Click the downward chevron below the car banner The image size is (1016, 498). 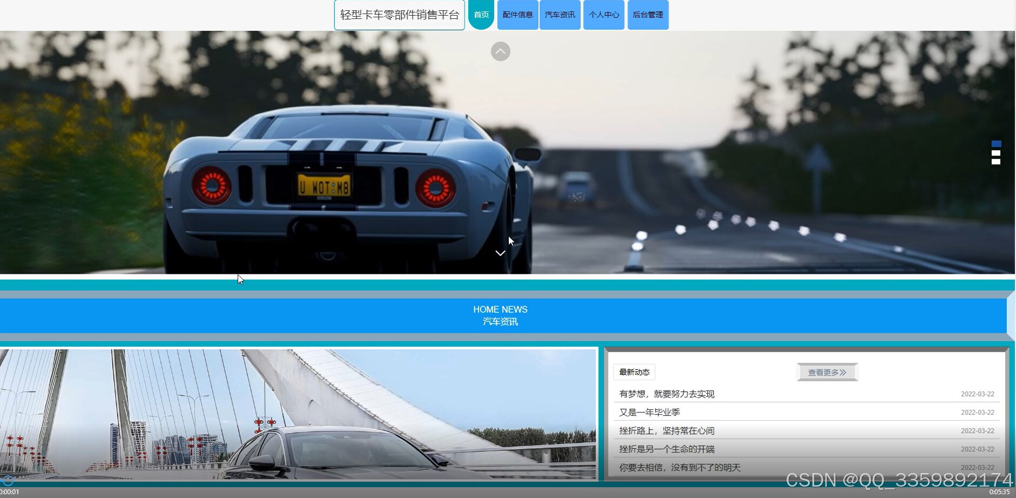[500, 253]
